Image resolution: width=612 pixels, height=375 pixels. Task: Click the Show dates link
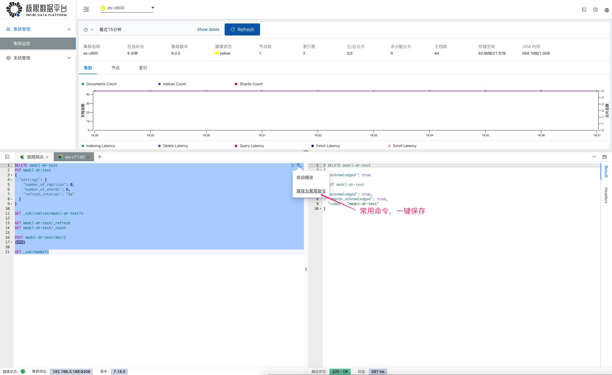[208, 29]
